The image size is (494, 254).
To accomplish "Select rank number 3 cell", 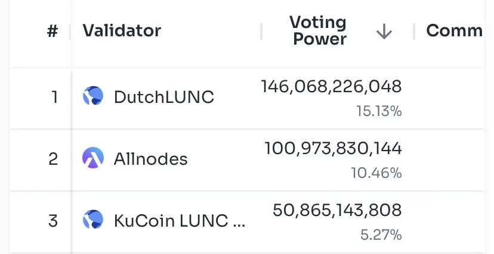I will point(53,221).
